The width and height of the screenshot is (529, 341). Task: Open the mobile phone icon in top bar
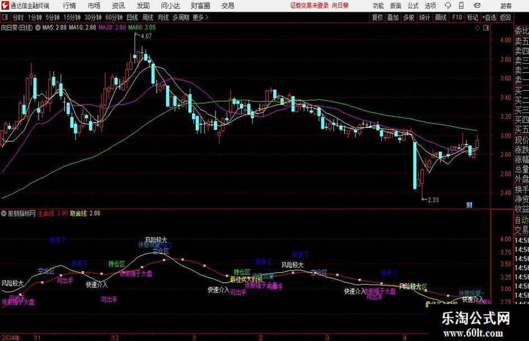[461, 6]
